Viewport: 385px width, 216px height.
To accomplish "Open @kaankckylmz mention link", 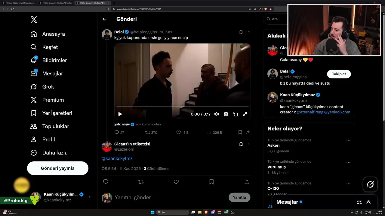I will 117,158.
